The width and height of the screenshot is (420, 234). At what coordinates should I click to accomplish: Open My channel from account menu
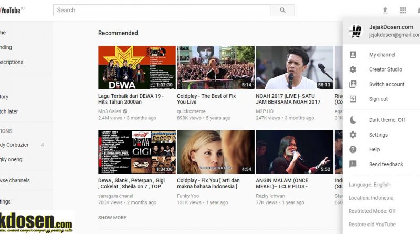(x=382, y=55)
